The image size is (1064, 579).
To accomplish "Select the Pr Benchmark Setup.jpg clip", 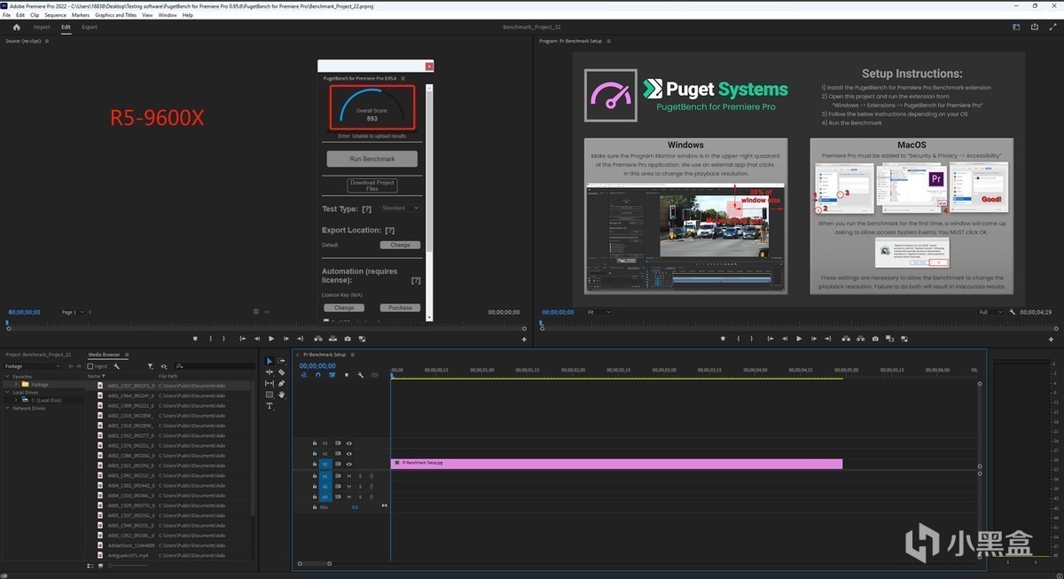I will [615, 464].
